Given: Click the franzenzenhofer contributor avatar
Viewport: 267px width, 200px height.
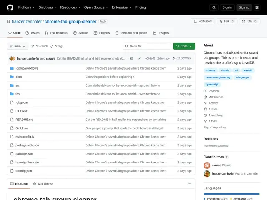Looking at the screenshot, I should (207, 174).
